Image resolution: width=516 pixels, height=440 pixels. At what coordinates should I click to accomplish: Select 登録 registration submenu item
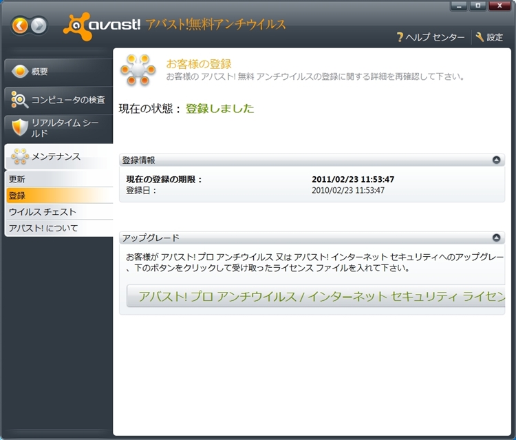pyautogui.click(x=60, y=196)
